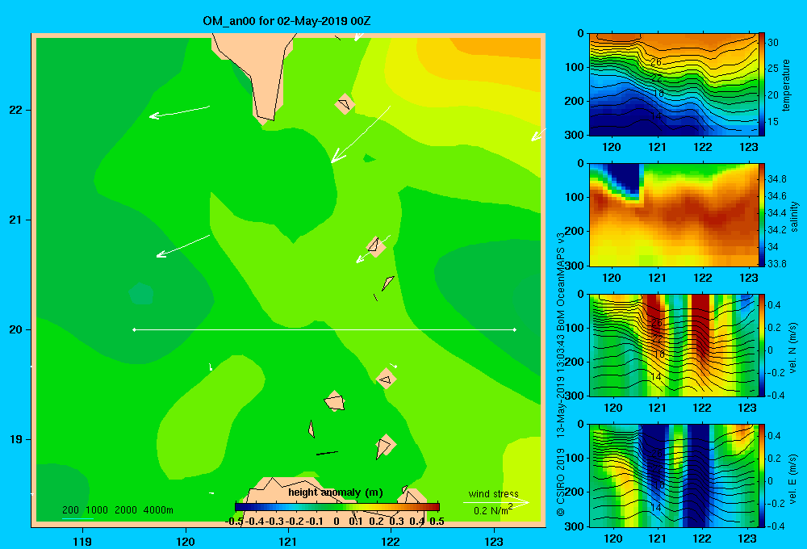
Task: Click the '4000m' depth contour label
Action: tap(158, 510)
